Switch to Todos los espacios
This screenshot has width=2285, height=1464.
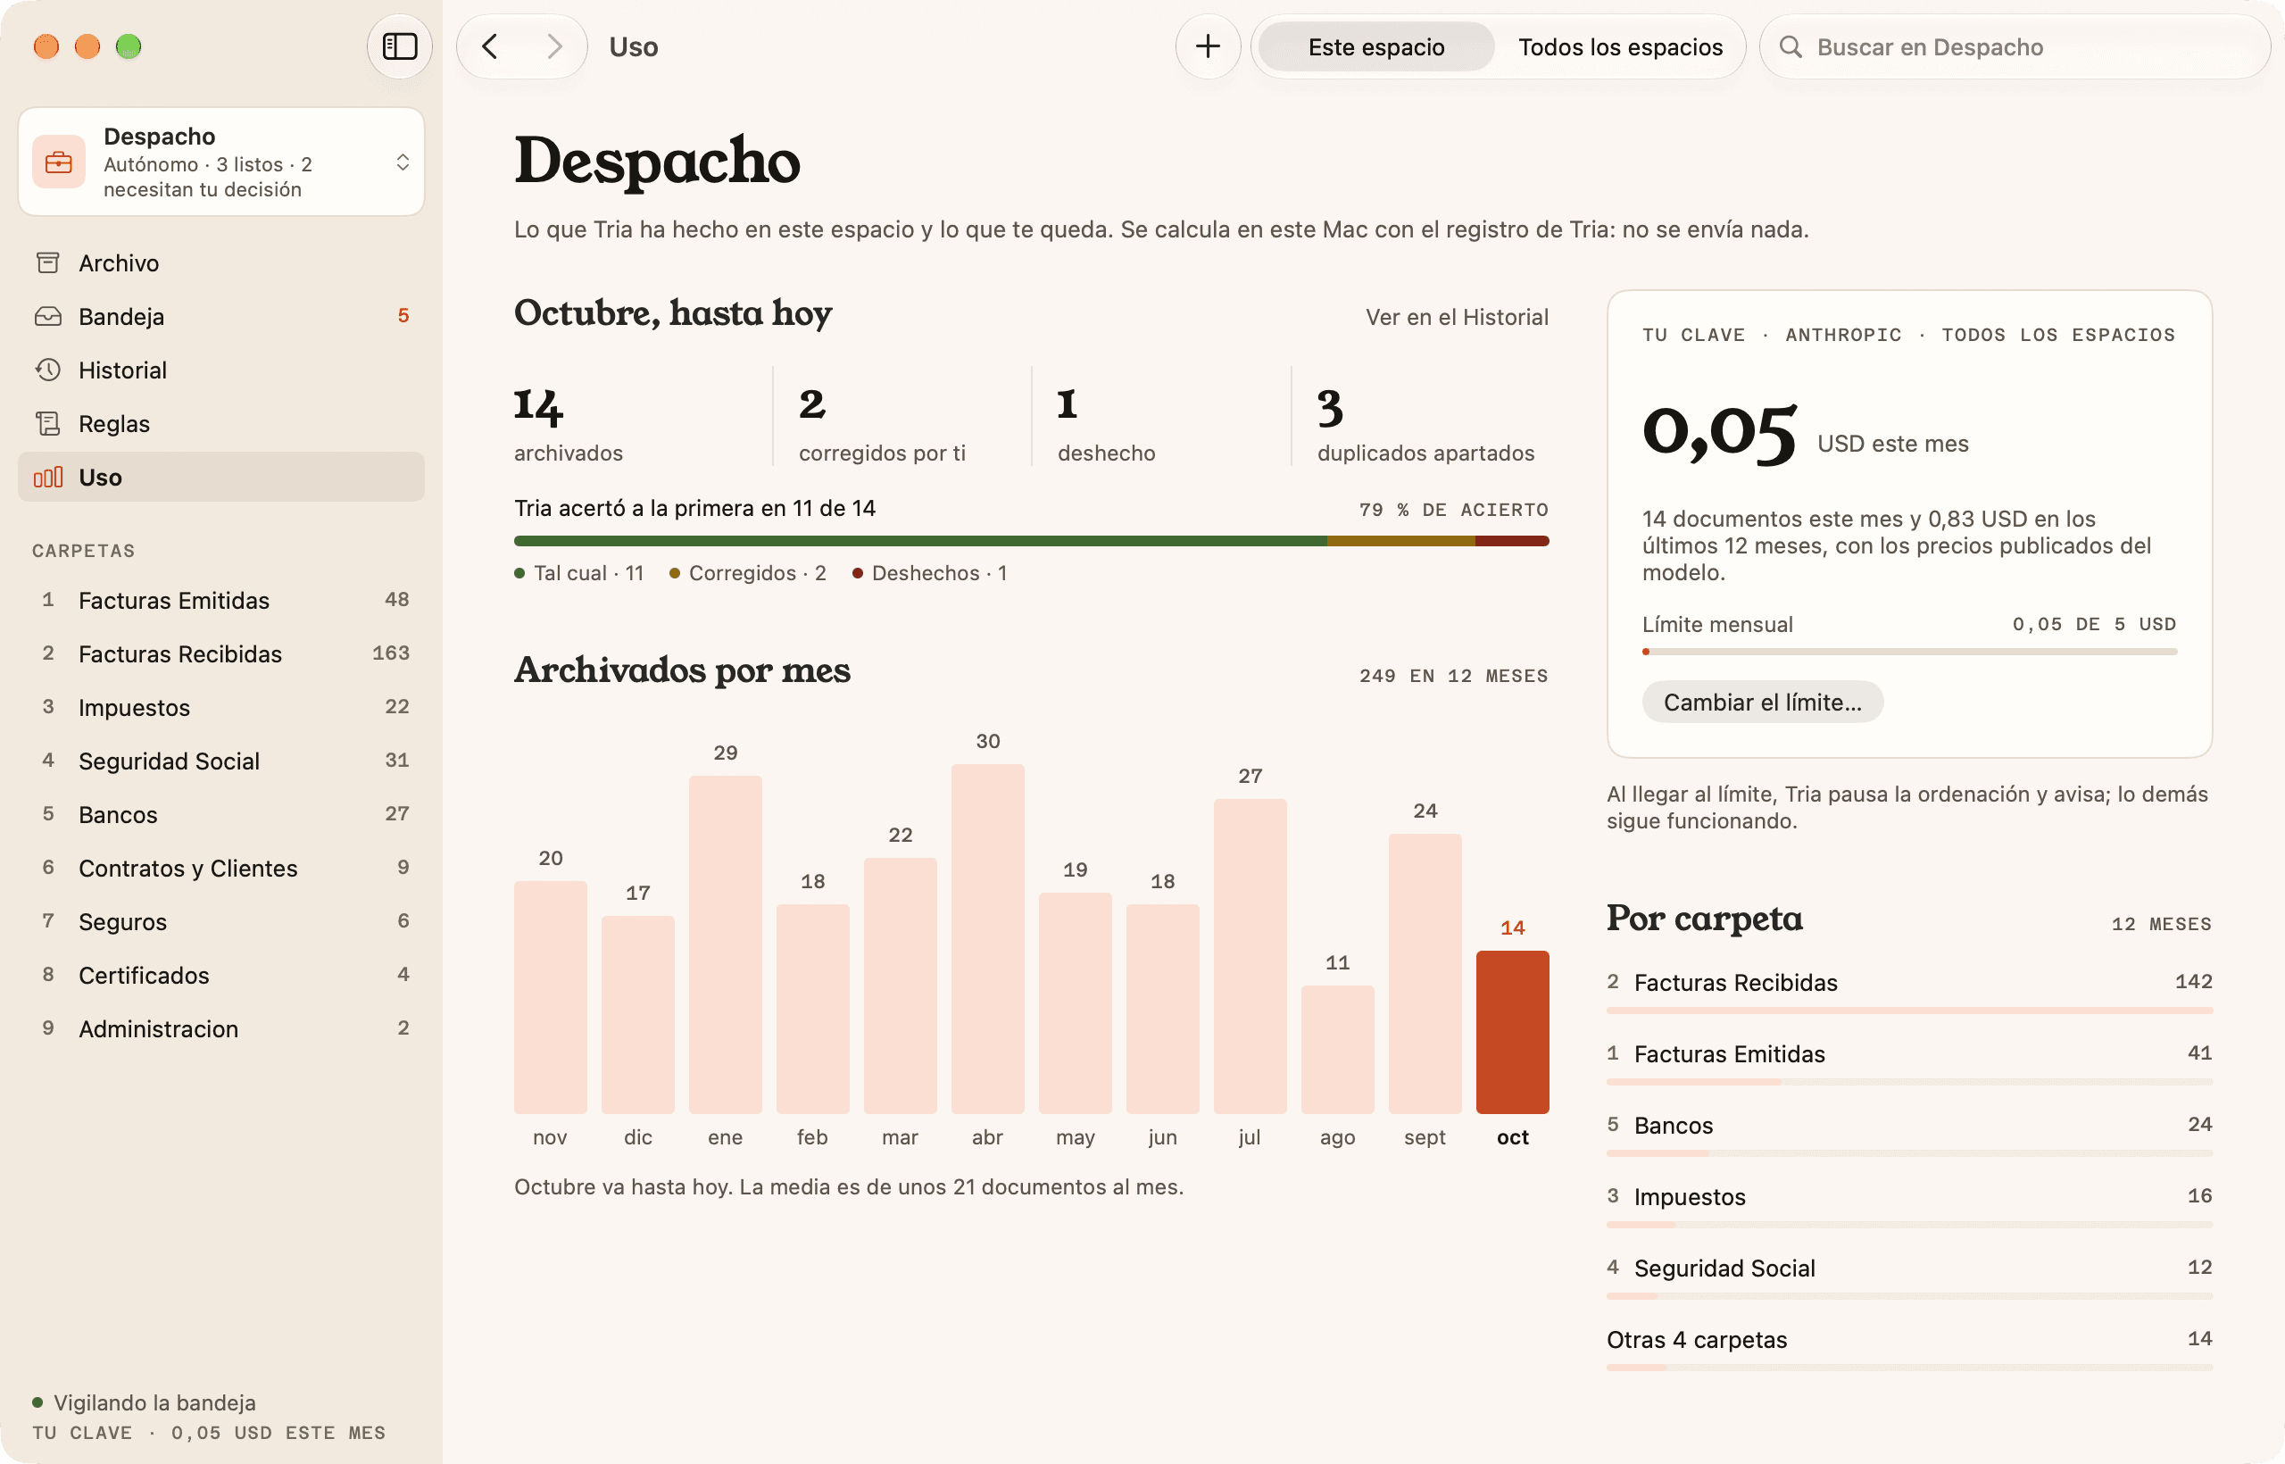pyautogui.click(x=1620, y=46)
